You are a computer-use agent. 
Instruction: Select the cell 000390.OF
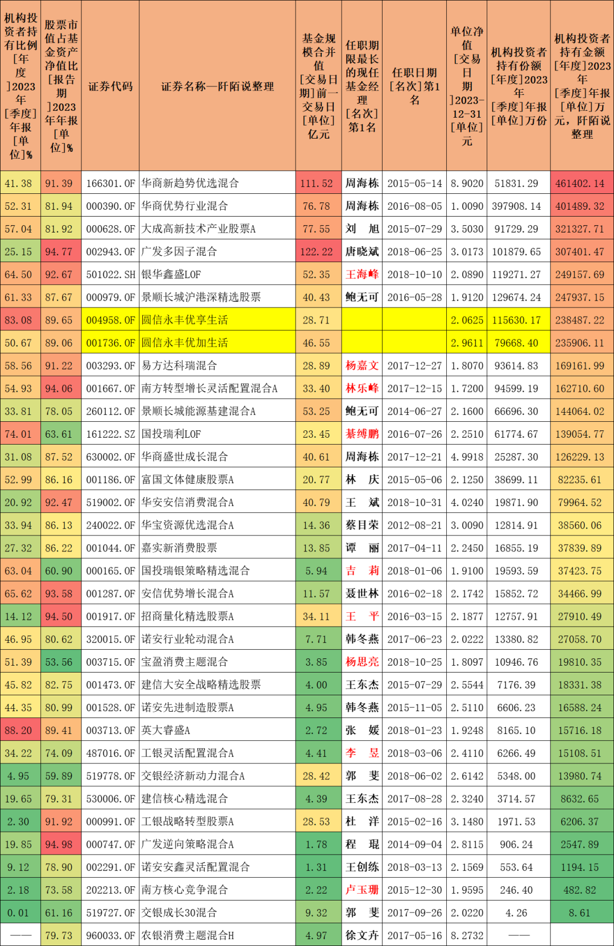point(110,206)
